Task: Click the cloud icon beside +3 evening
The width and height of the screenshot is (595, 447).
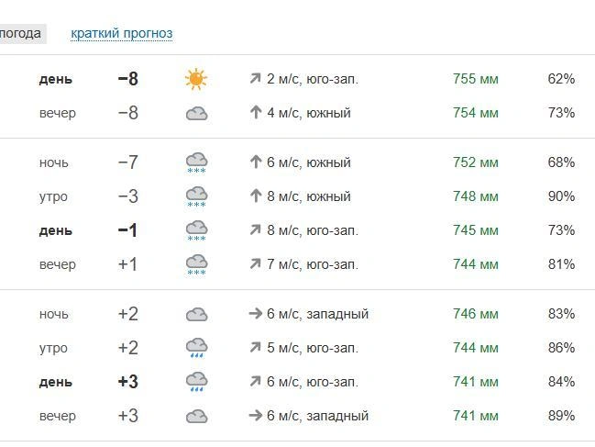Action: tap(196, 416)
